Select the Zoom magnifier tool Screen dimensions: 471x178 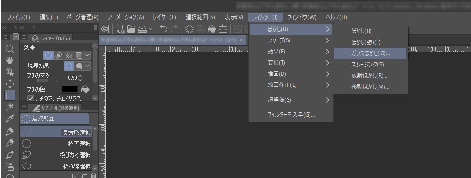[10, 49]
